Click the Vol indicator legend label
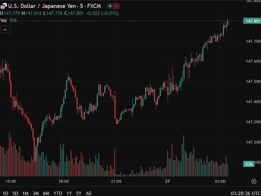Viewport: 261px width, 196px height. click(x=3, y=20)
